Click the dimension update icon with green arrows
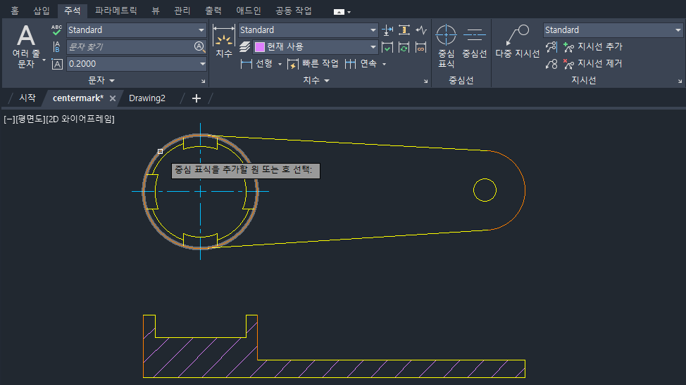686x385 pixels. tap(404, 47)
